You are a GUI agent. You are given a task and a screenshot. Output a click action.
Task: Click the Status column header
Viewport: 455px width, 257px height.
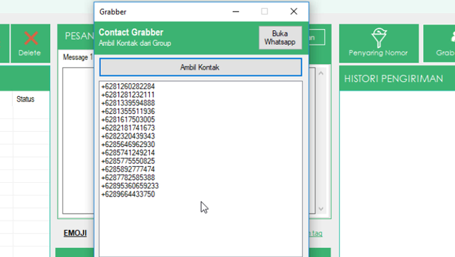point(25,99)
